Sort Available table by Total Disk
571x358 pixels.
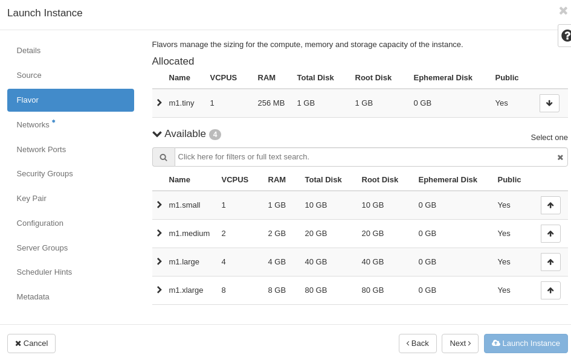[x=323, y=180]
